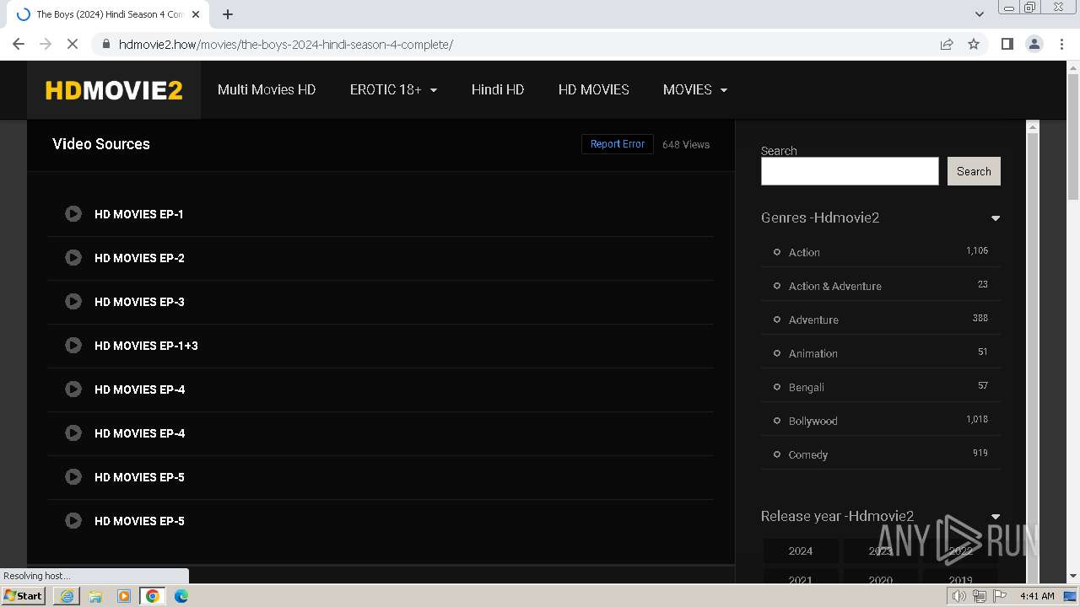Open the tab search chevron
This screenshot has height=607, width=1080.
(979, 14)
